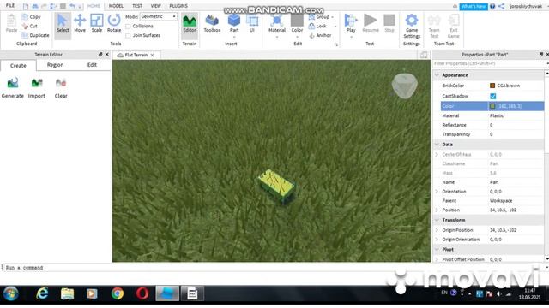549x308 pixels.
Task: Click the view selector cube
Action: coord(404,86)
